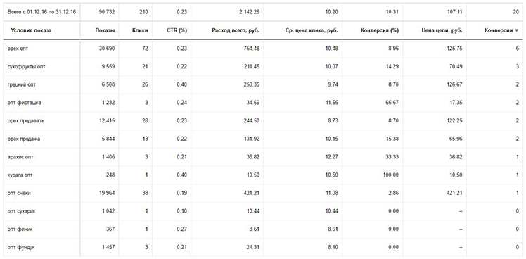Open the keyword сухофрукты опт
Screen dimensions: 526x259
tap(27, 67)
